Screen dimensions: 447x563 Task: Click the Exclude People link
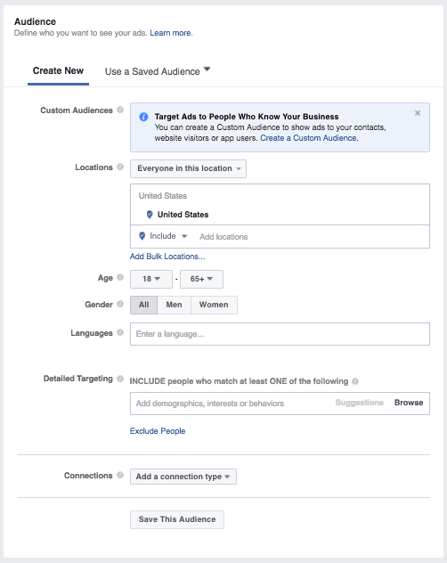pos(158,431)
